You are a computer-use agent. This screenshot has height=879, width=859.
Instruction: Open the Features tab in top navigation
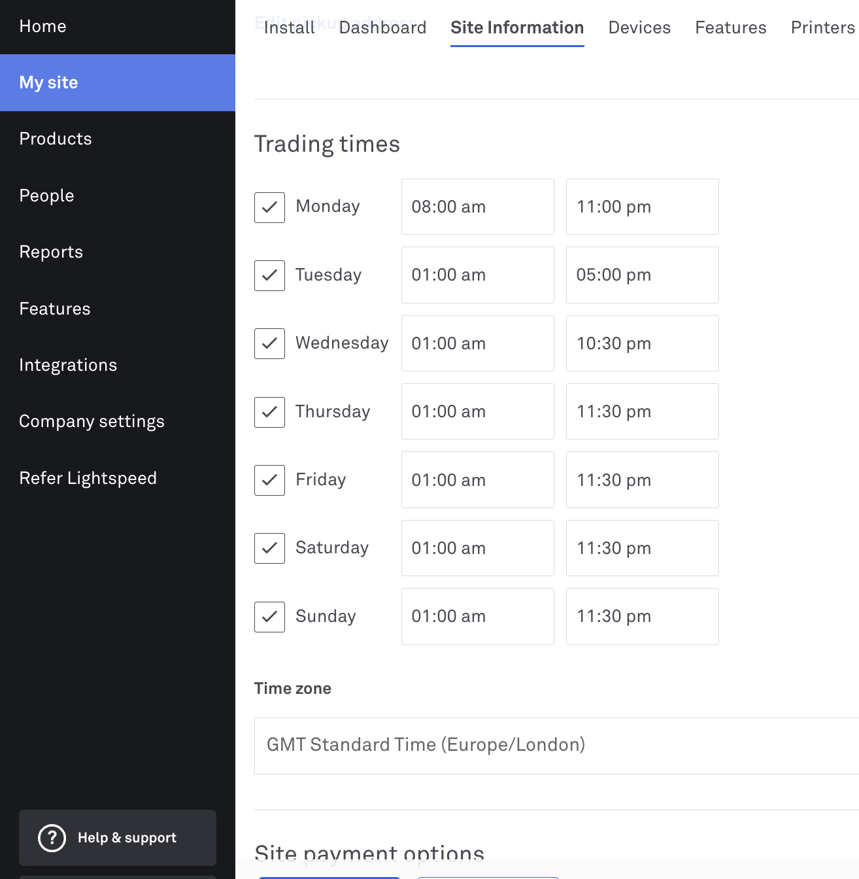pos(731,27)
